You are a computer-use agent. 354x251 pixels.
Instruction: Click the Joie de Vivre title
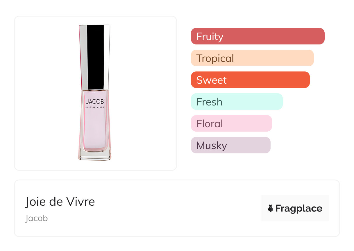60,202
